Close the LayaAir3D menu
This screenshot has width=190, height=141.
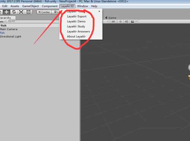click(67, 6)
